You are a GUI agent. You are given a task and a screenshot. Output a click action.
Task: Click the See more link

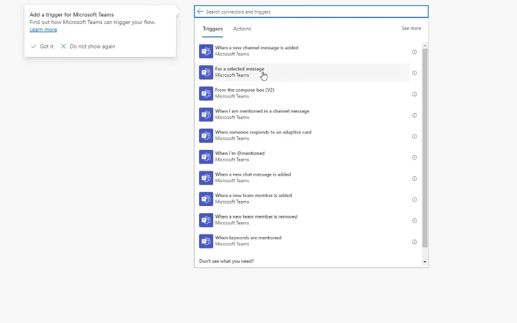pyautogui.click(x=411, y=28)
